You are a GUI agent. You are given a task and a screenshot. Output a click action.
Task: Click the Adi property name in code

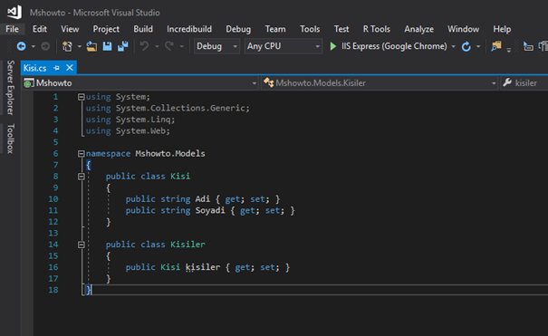pyautogui.click(x=203, y=199)
